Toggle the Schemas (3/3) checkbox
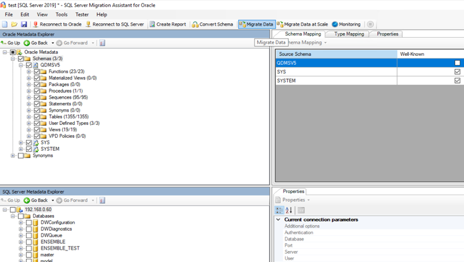Viewport: 464px width, 262px height. pos(21,59)
